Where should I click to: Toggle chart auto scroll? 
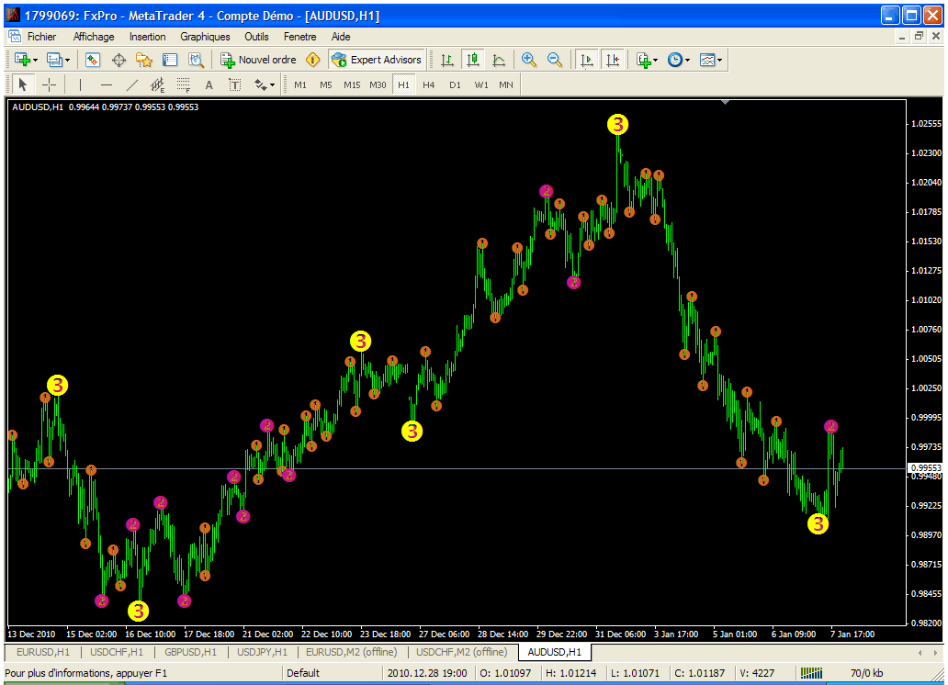click(586, 60)
